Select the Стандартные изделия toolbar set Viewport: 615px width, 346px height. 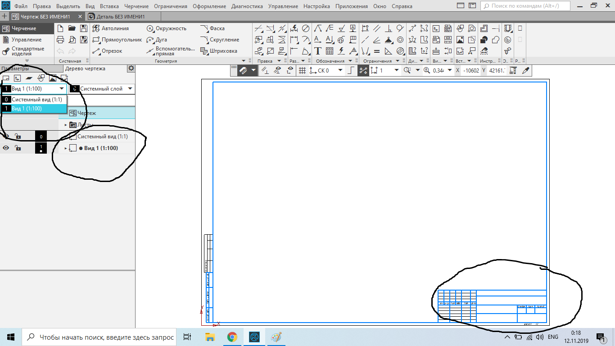[x=27, y=51]
